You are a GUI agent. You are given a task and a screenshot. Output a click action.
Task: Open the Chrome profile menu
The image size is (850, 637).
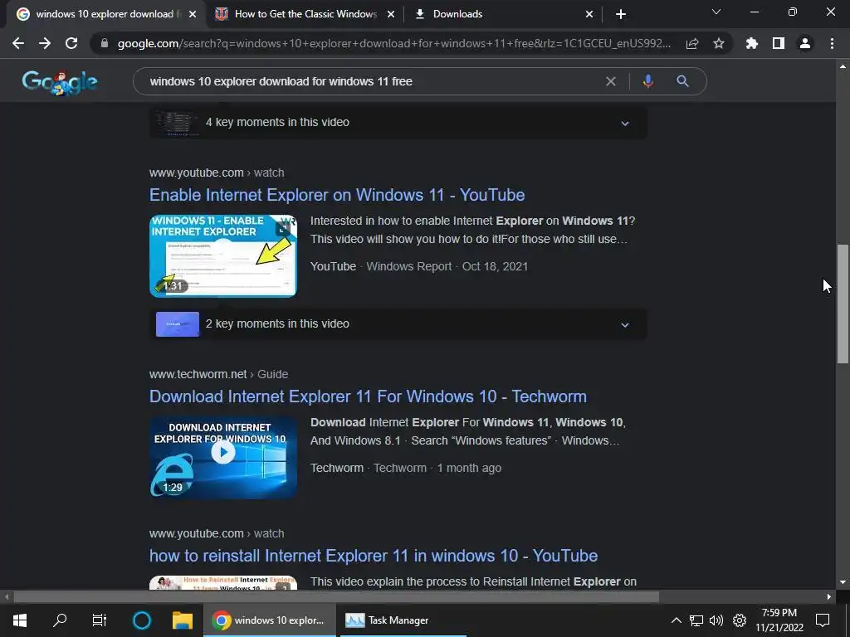[805, 43]
